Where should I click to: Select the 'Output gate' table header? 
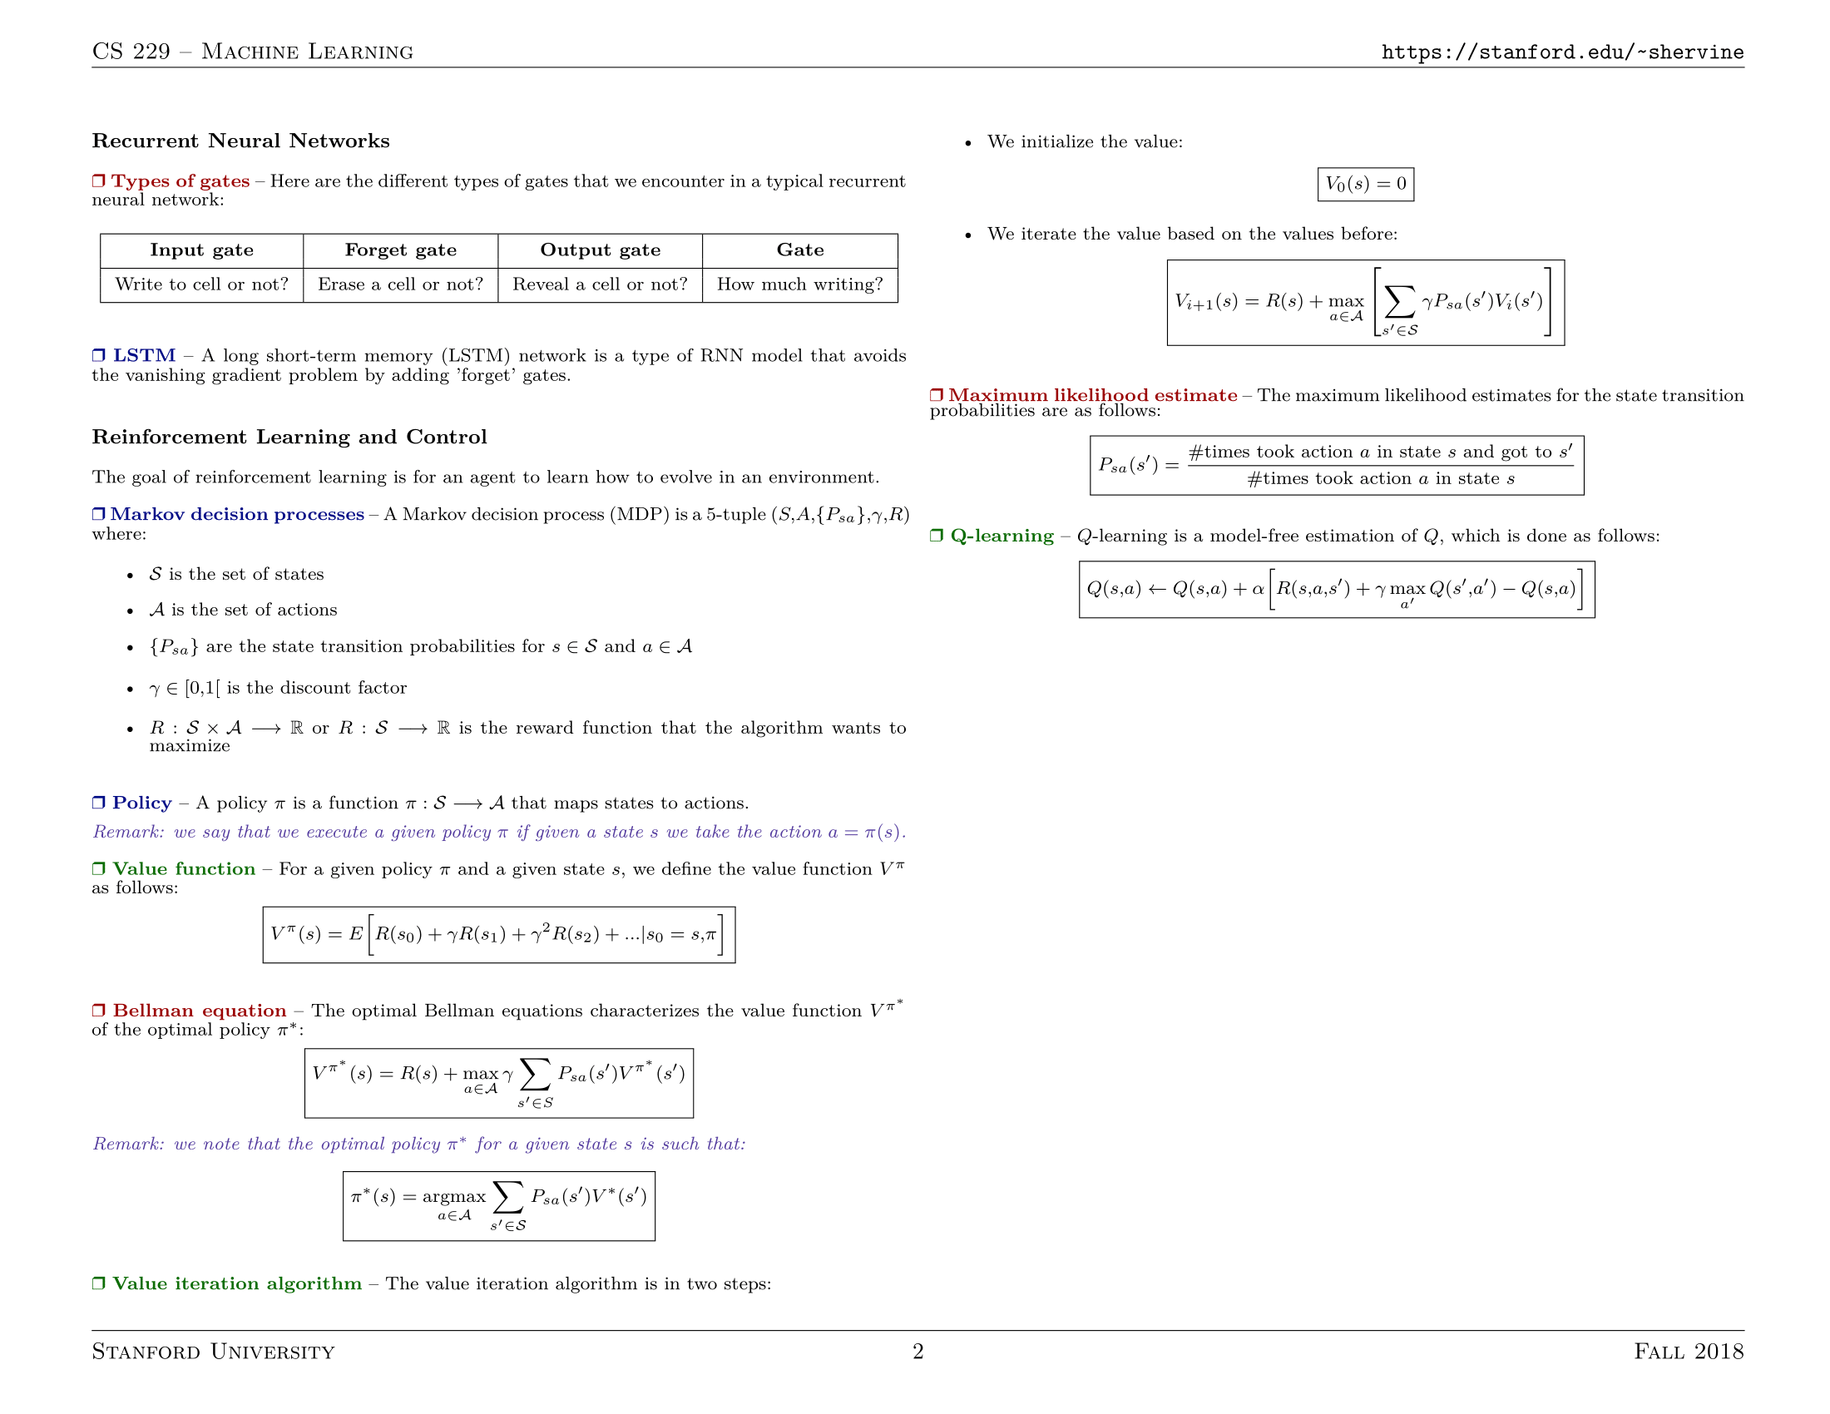click(600, 250)
